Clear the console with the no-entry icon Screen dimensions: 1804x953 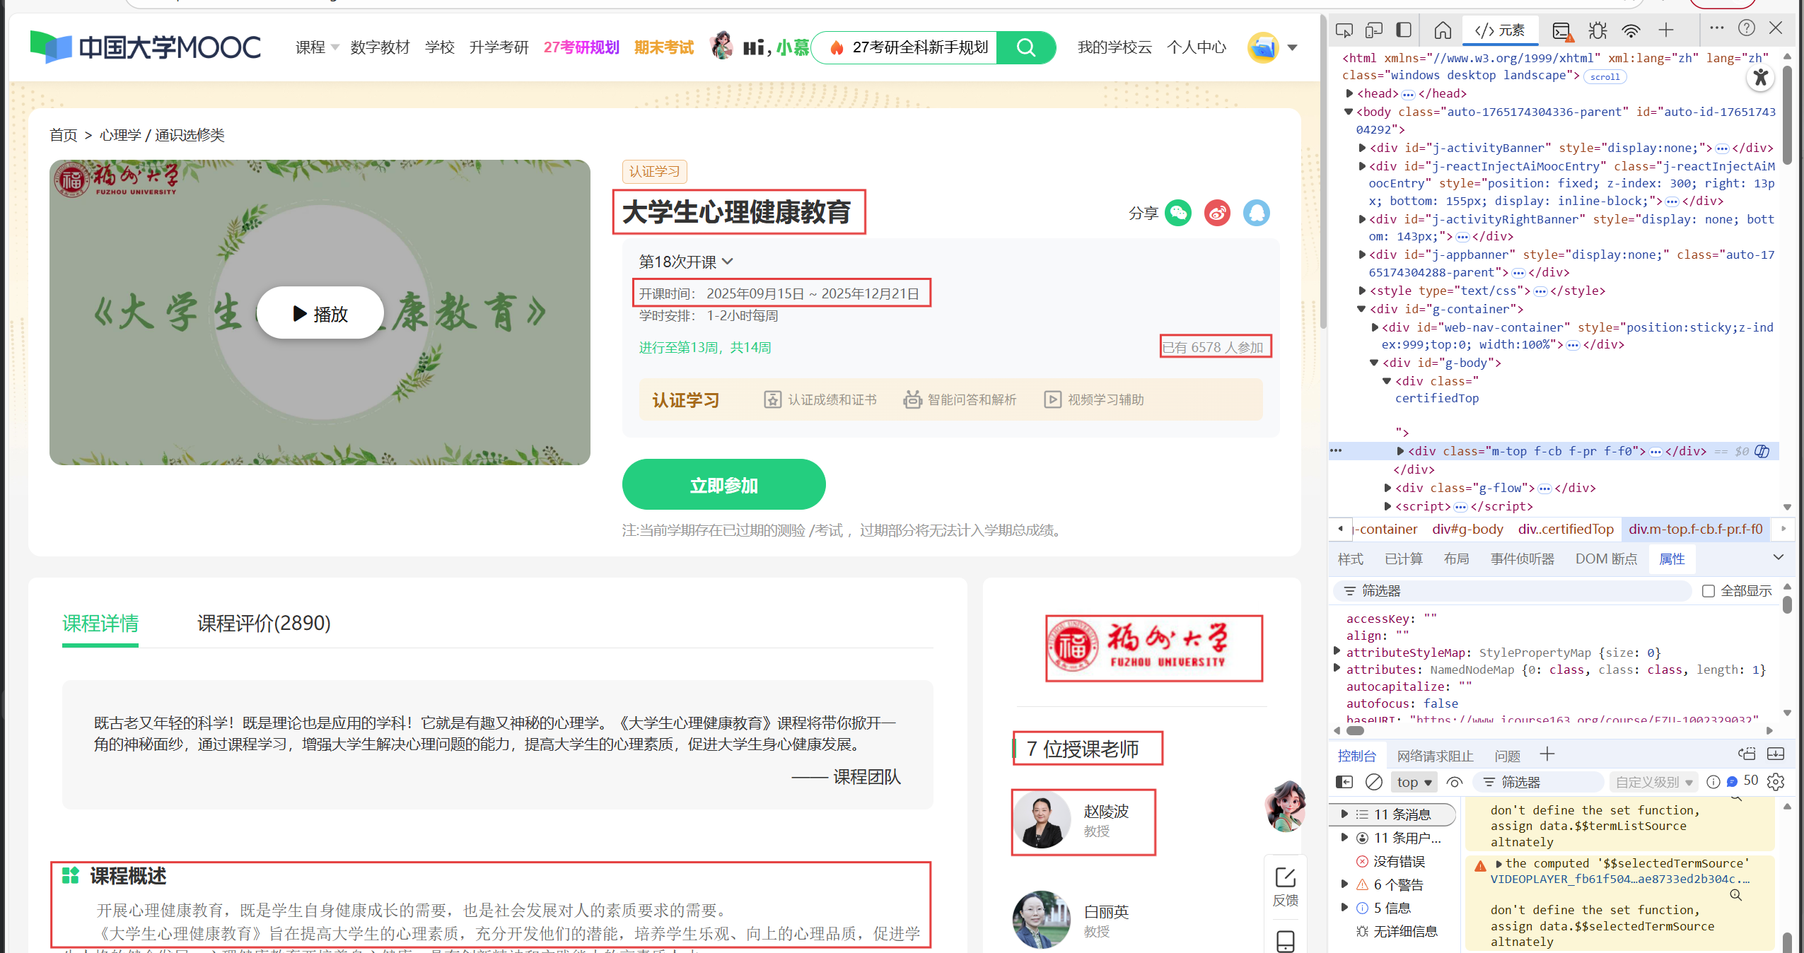click(1373, 782)
